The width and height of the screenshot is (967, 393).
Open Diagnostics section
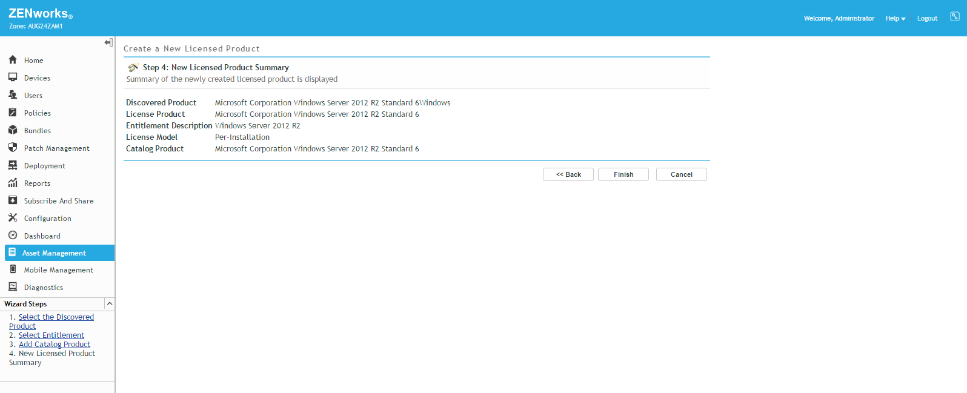point(44,288)
